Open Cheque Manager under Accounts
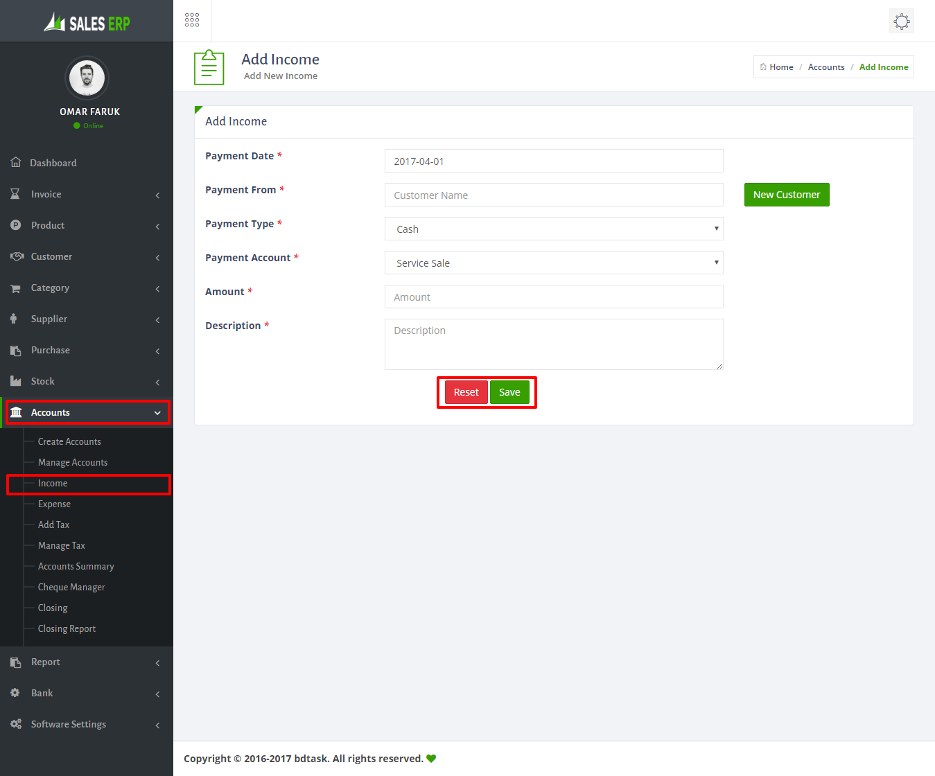Screen dimensions: 935x776 (71, 587)
